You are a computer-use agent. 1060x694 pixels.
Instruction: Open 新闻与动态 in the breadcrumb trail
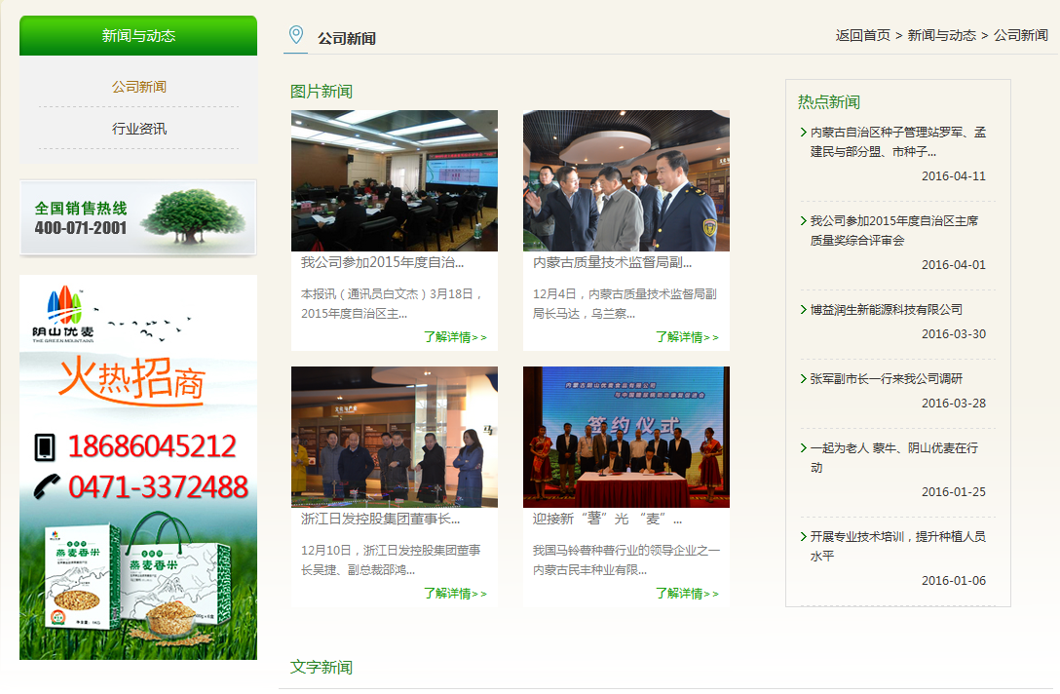(941, 35)
